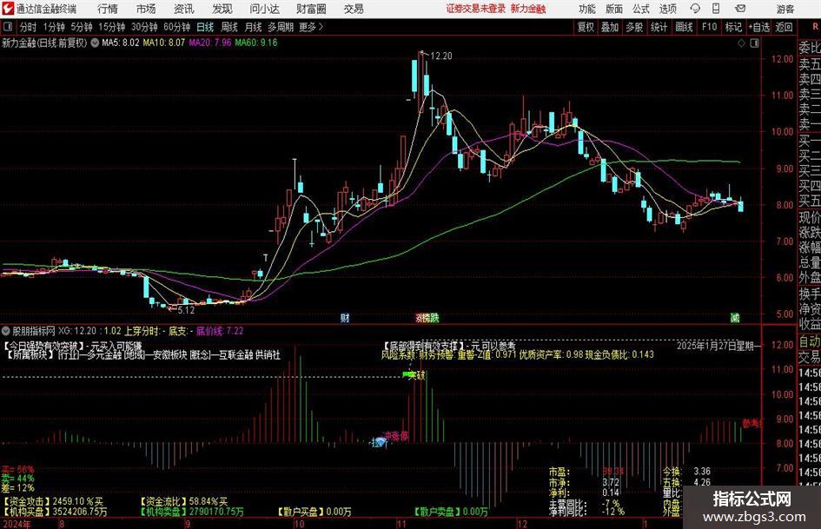
Task: Expand the 更多 periods list
Action: pos(311,27)
